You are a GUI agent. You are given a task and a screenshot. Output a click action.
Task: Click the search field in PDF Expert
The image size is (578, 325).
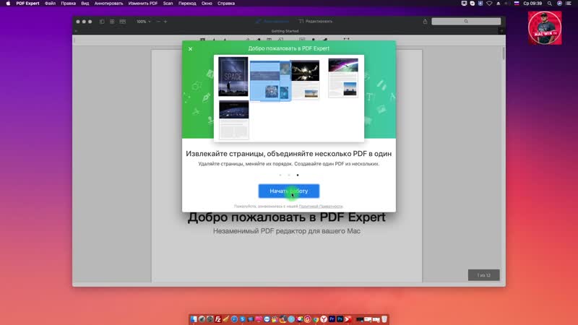pyautogui.click(x=466, y=22)
